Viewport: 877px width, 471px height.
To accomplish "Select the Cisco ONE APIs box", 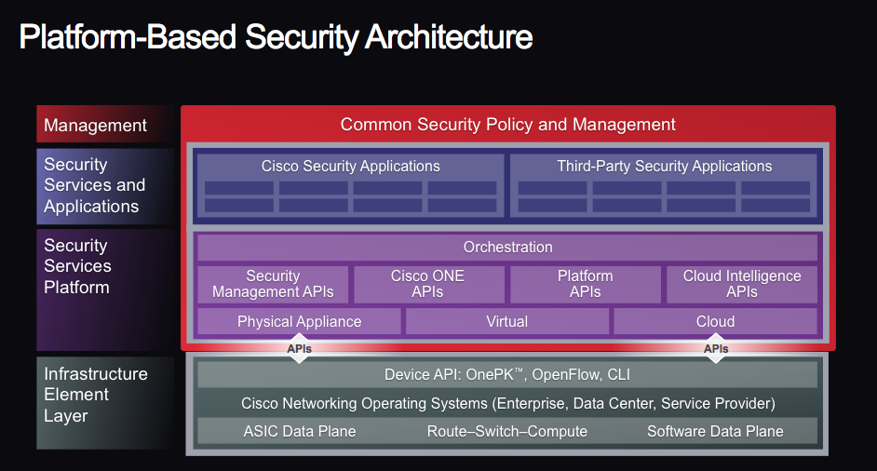I will pos(427,284).
